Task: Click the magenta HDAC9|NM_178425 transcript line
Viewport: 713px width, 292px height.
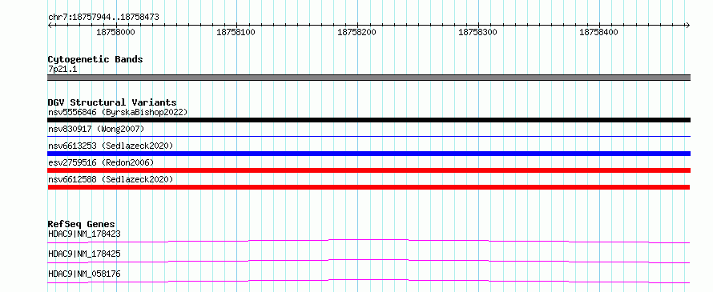Action: coord(369,261)
